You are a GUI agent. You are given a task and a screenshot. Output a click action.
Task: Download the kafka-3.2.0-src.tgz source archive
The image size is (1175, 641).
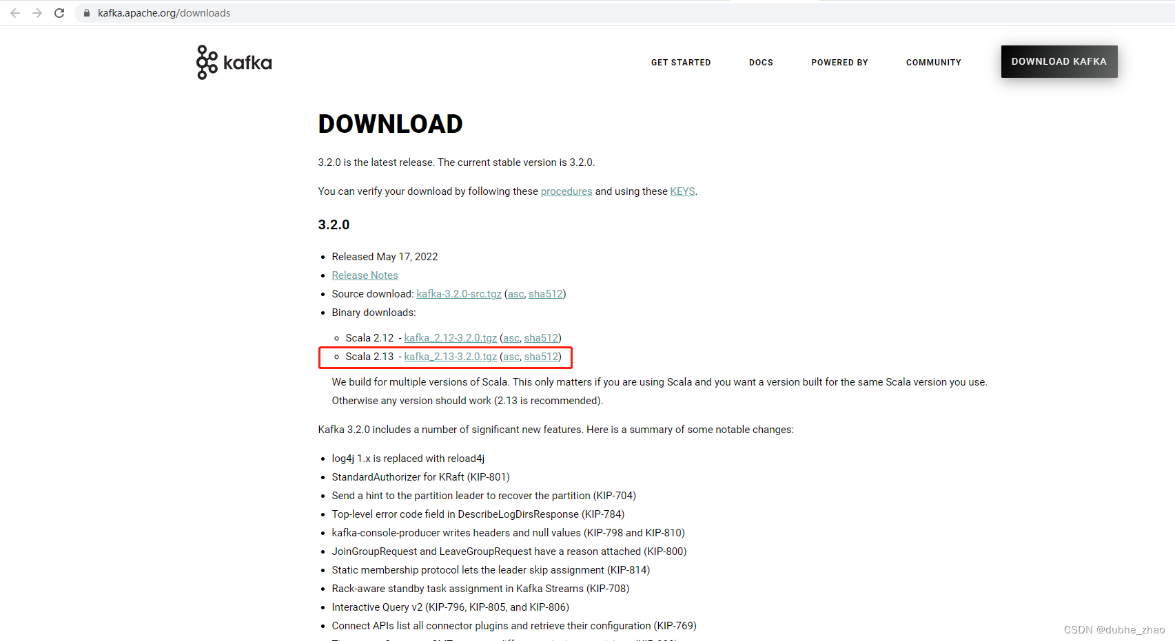click(458, 293)
